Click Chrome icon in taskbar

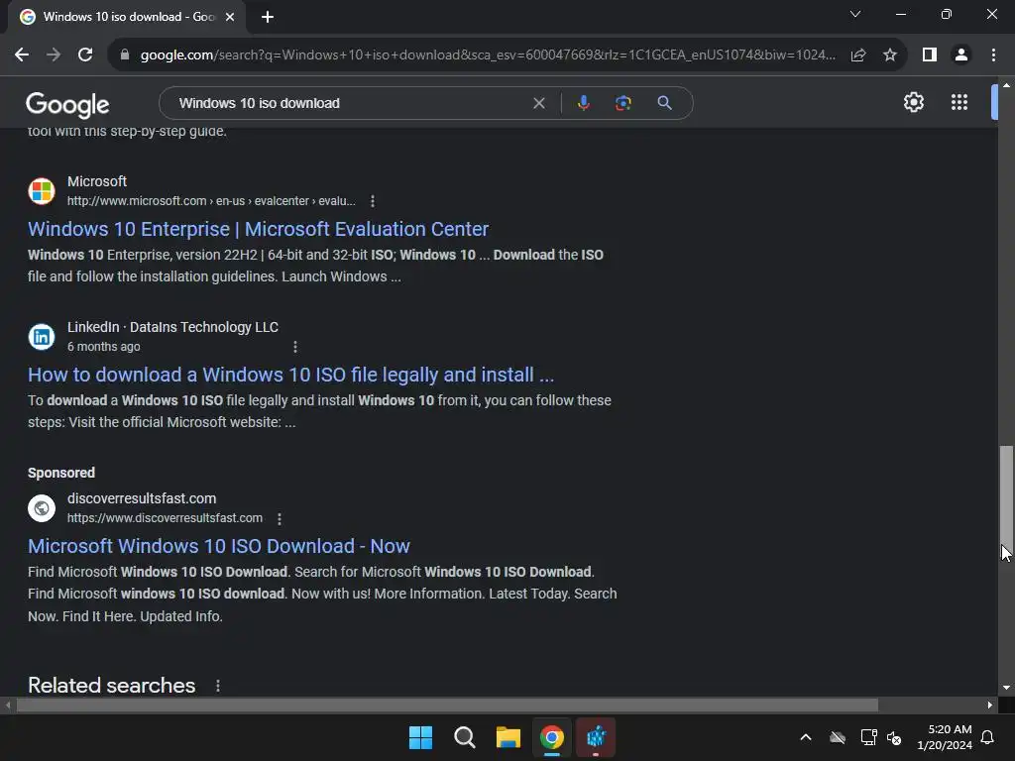tap(551, 737)
